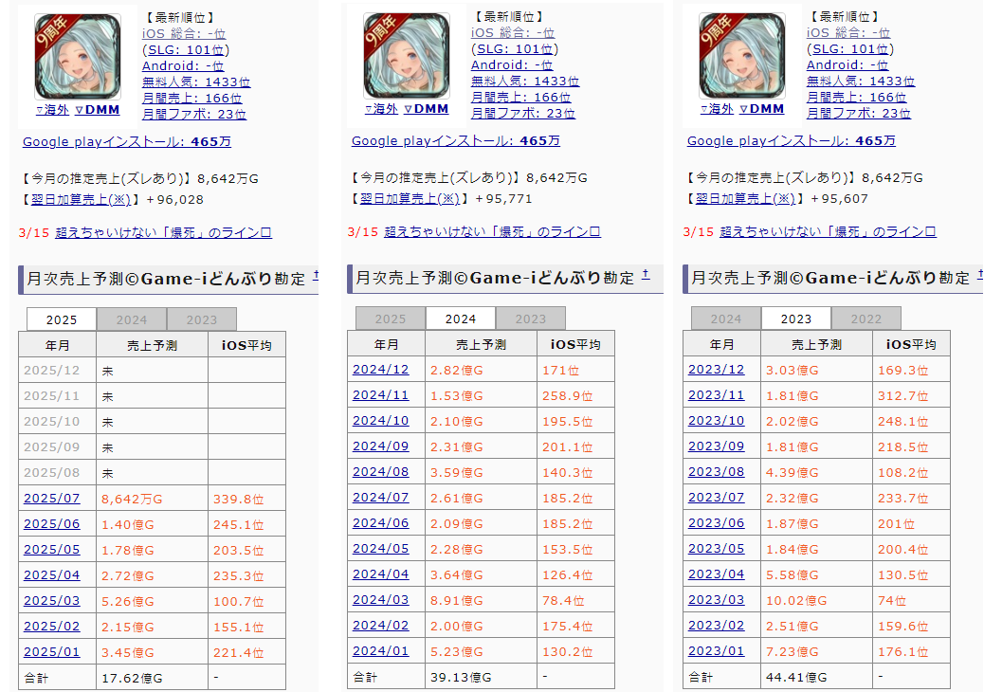Open the 2025/07 month link
984x692 pixels.
coord(51,498)
